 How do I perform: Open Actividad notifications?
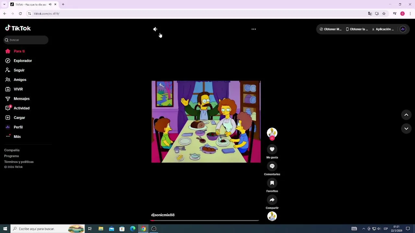22,108
